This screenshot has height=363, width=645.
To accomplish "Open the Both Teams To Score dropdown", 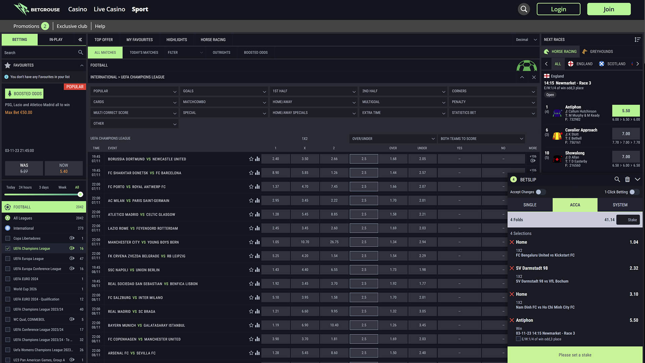I will (481, 138).
